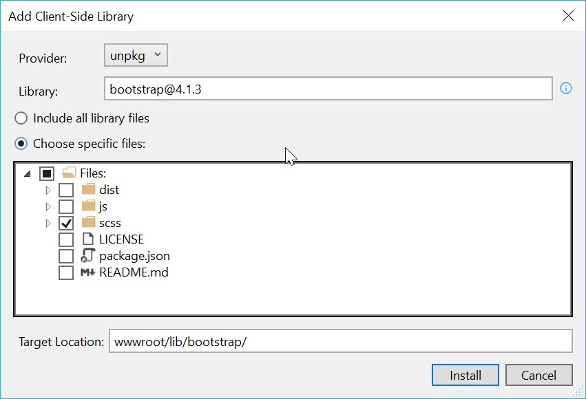Collapse the root Files tree node

tap(28, 173)
